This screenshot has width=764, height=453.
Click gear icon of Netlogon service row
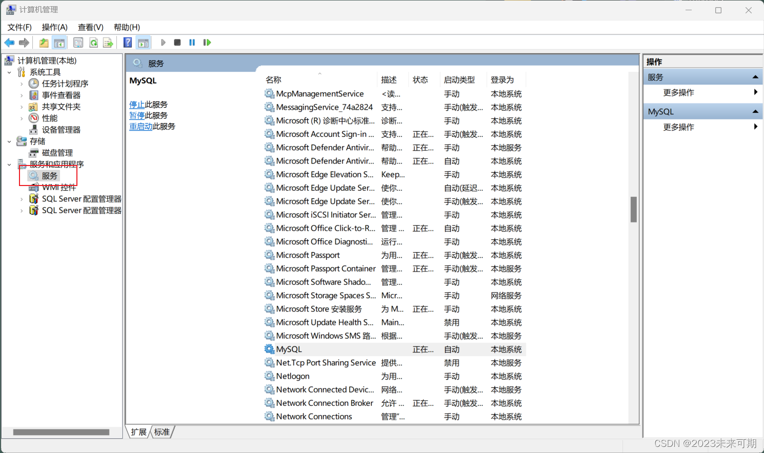click(269, 376)
